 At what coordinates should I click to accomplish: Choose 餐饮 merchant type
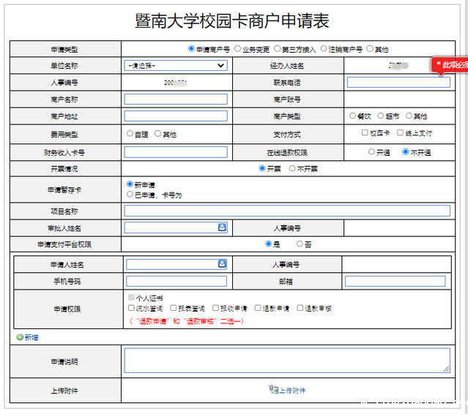click(x=352, y=116)
